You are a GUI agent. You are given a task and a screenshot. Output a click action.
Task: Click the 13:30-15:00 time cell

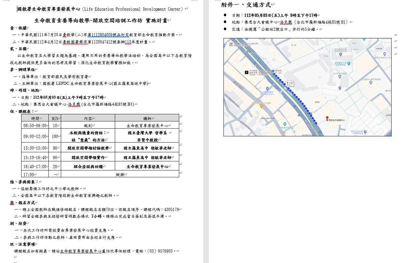point(35,148)
